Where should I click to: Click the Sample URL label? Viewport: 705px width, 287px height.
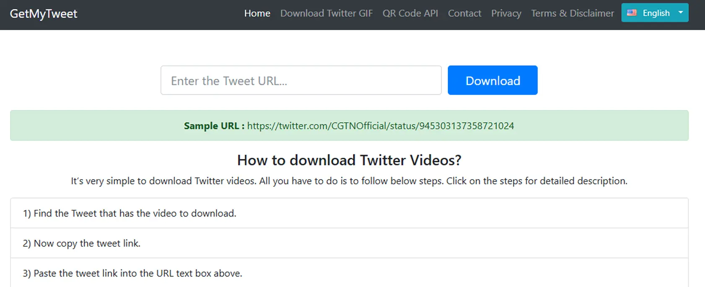214,126
